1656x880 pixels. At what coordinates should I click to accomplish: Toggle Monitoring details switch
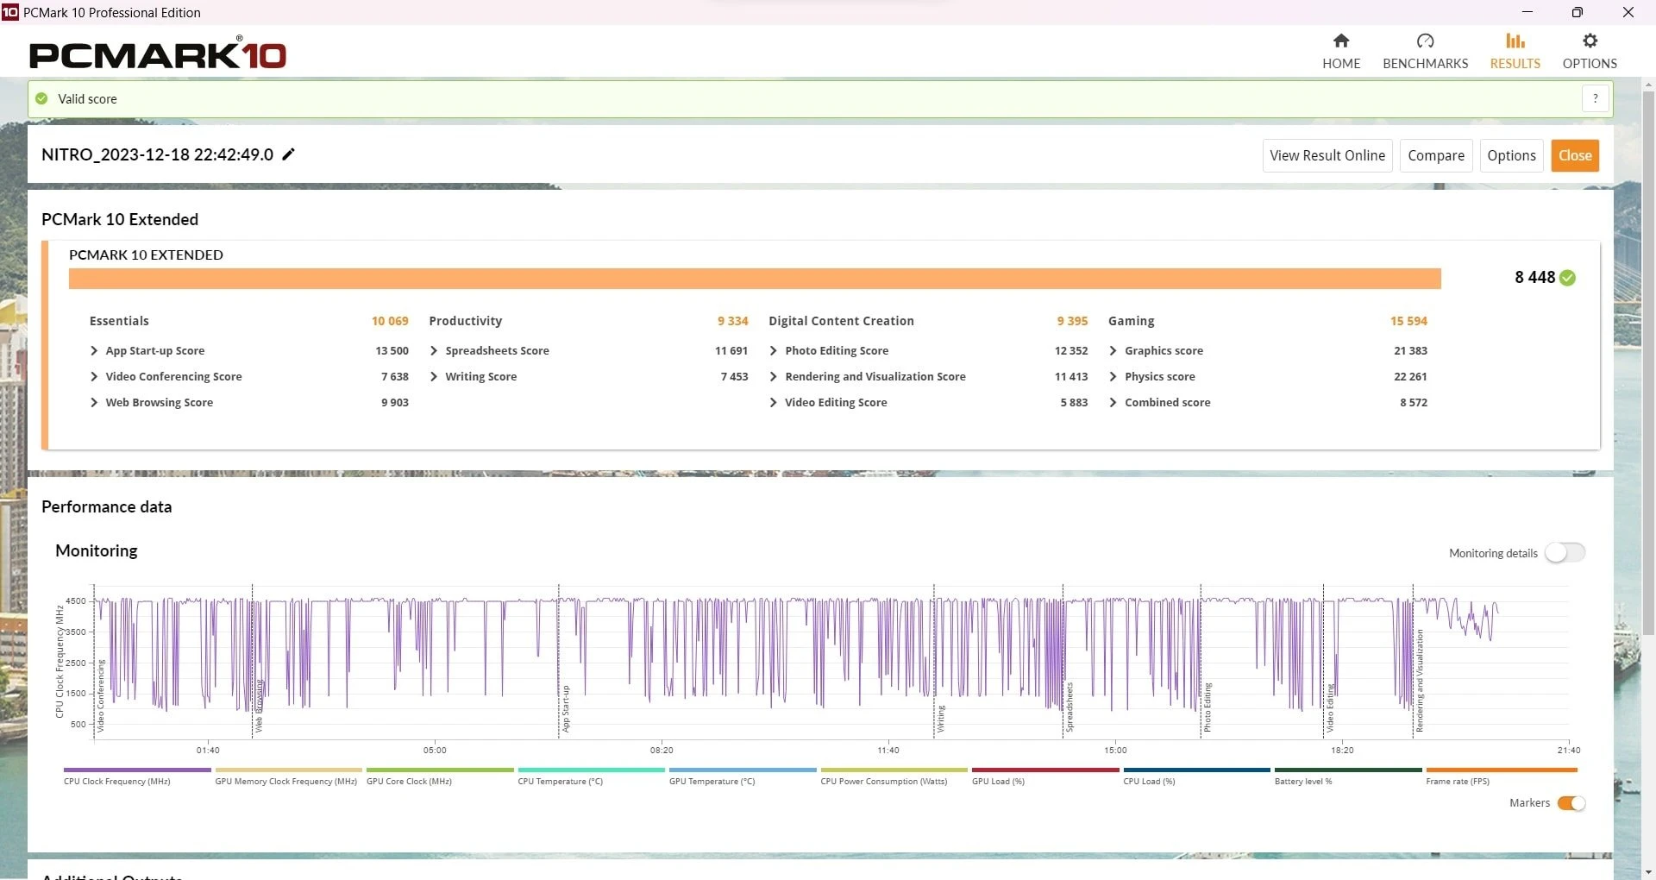pos(1565,553)
